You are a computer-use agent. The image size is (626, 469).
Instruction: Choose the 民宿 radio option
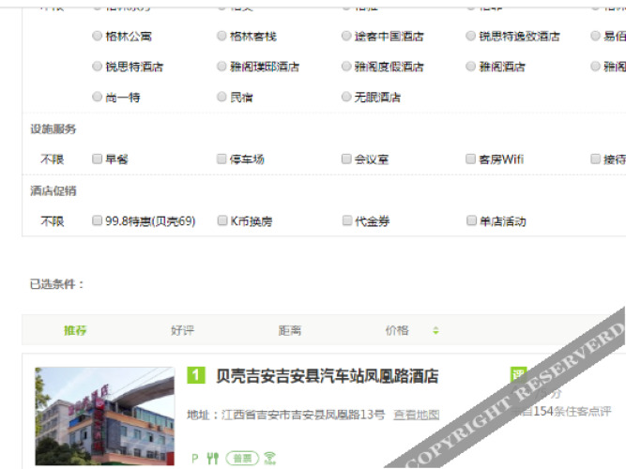coord(221,97)
